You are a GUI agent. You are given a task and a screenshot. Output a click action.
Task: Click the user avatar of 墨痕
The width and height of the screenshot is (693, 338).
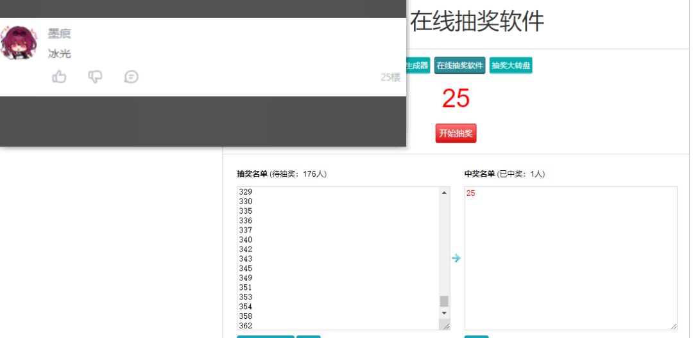click(19, 43)
